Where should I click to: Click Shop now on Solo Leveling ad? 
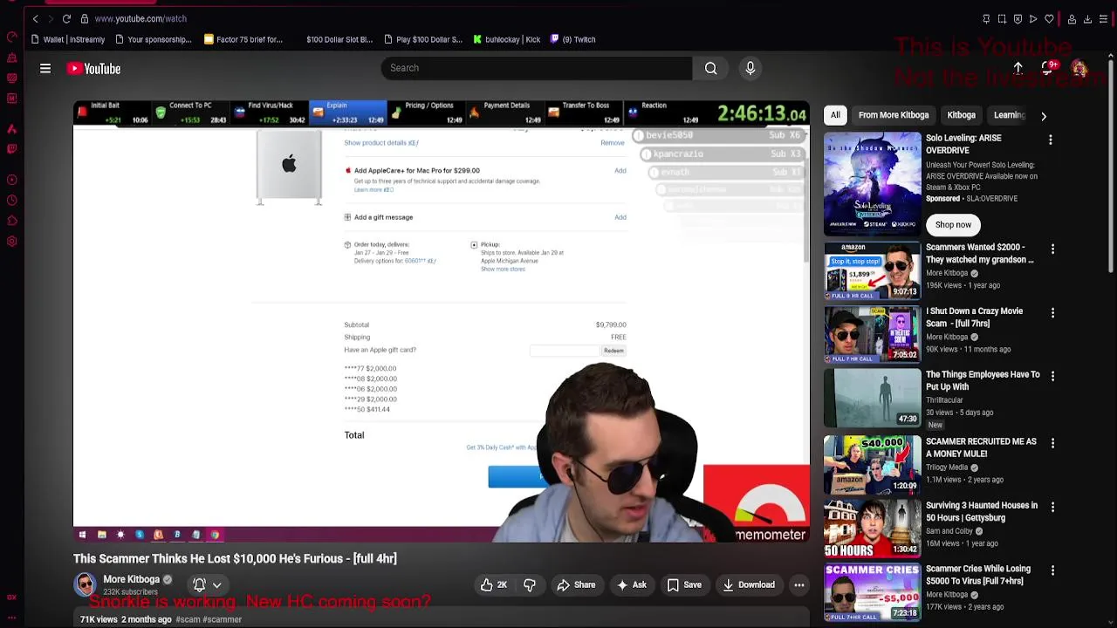[x=953, y=225]
